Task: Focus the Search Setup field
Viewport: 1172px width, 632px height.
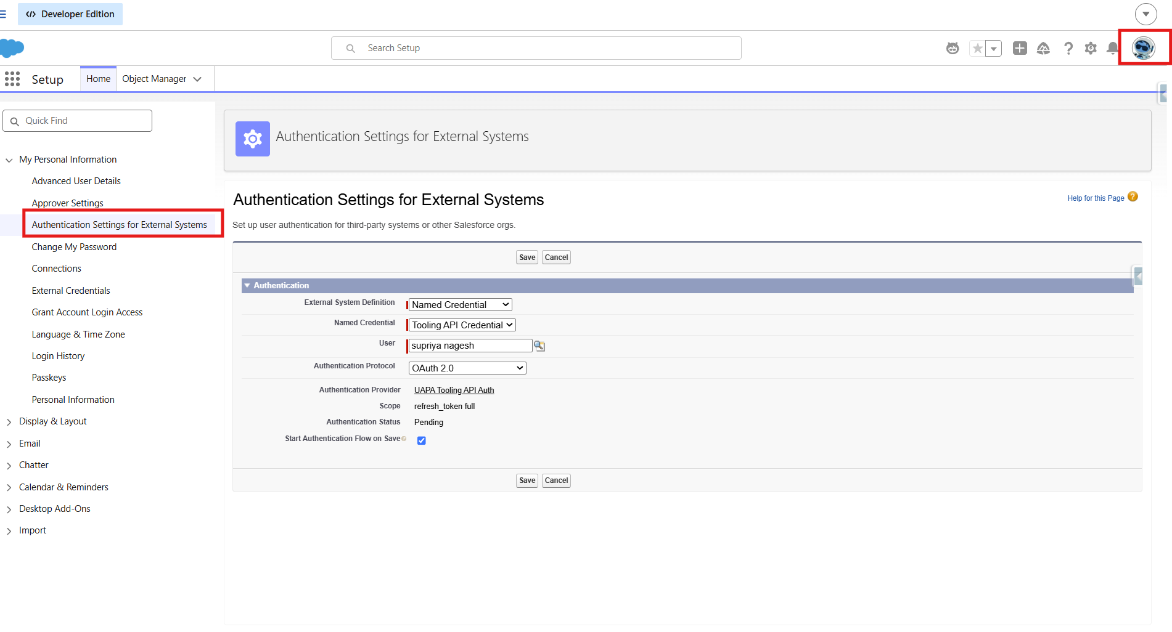Action: [536, 48]
